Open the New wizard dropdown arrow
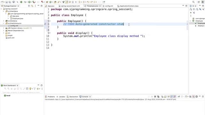Image resolution: width=205 pixels, height=115 pixels. [4, 2]
